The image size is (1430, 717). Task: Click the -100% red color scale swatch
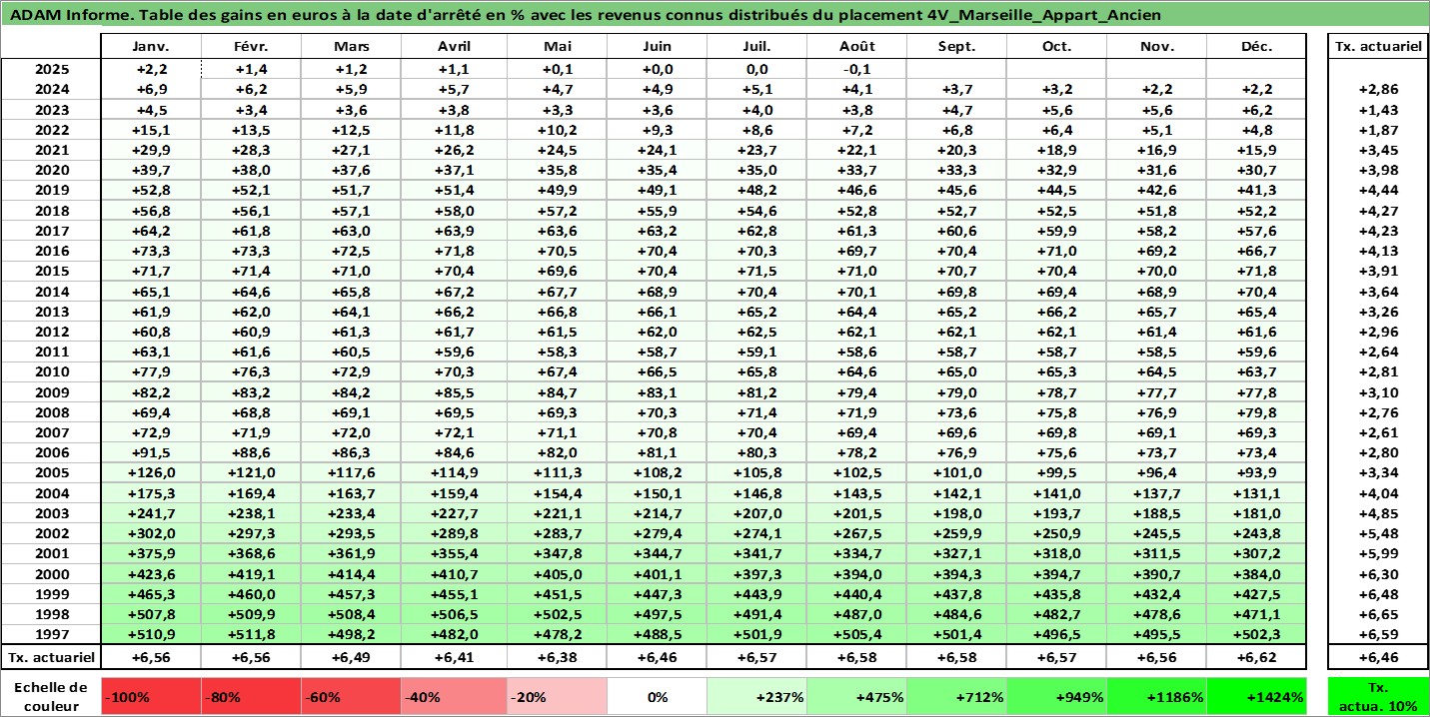pyautogui.click(x=152, y=697)
